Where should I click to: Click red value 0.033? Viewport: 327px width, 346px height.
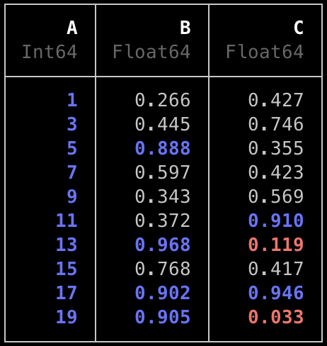click(276, 317)
